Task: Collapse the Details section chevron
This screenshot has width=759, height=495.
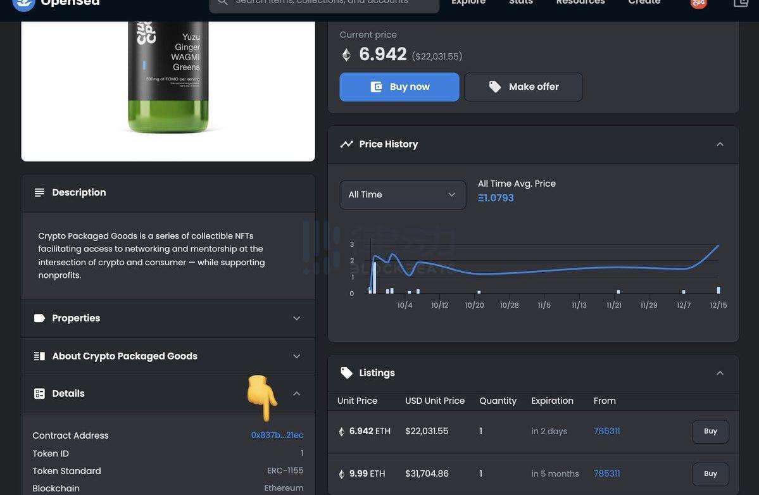Action: pyautogui.click(x=296, y=394)
